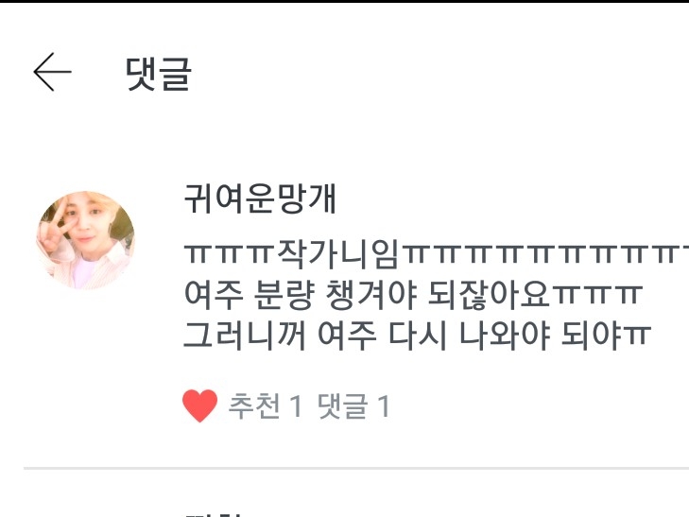Open the 귀여운망개 username profile link

261,199
